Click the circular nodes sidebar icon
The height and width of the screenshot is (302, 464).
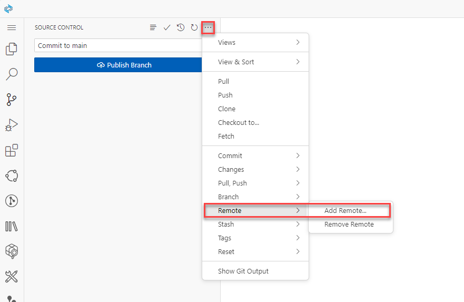(x=12, y=176)
